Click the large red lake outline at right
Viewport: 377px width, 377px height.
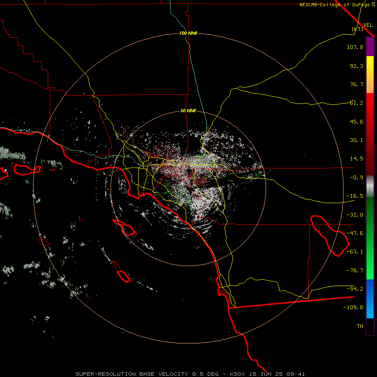click(329, 236)
